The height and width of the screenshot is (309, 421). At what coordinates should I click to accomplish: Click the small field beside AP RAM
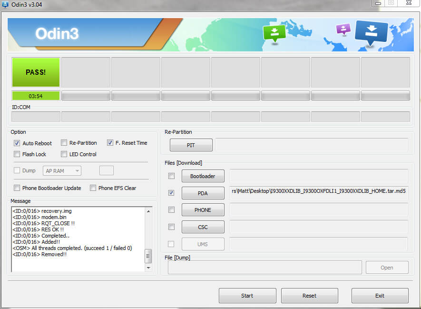(107, 170)
